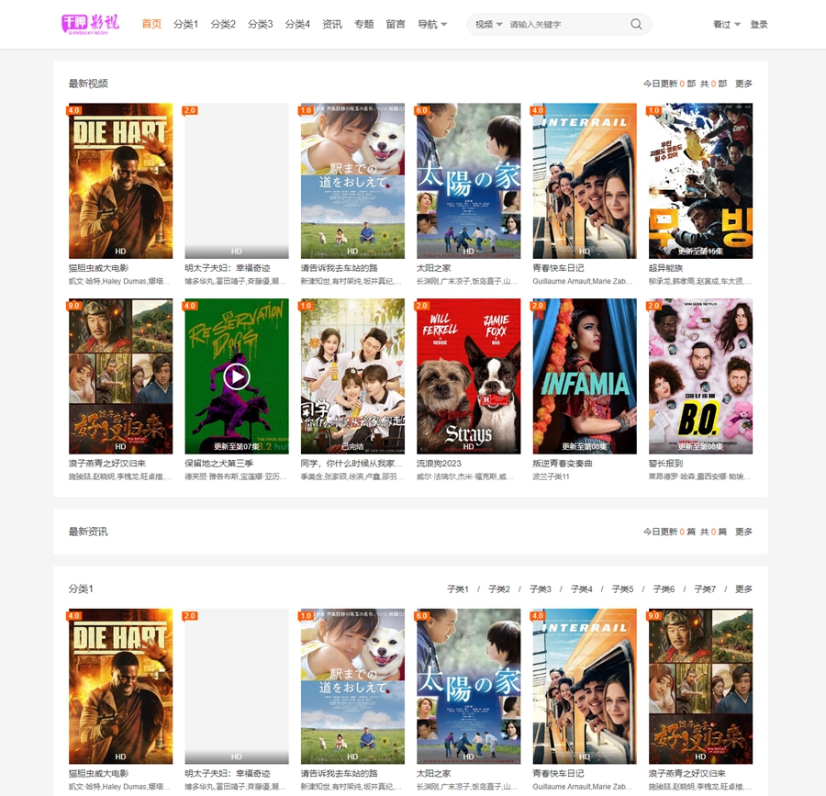826x796 pixels.
Task: Open the 请告诉我去车站的路 poster in 最新视频
Action: (352, 181)
